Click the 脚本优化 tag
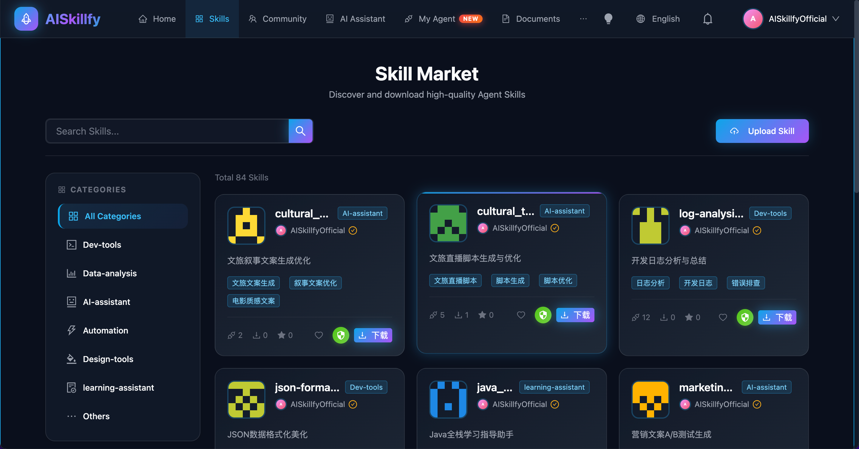 click(x=558, y=280)
